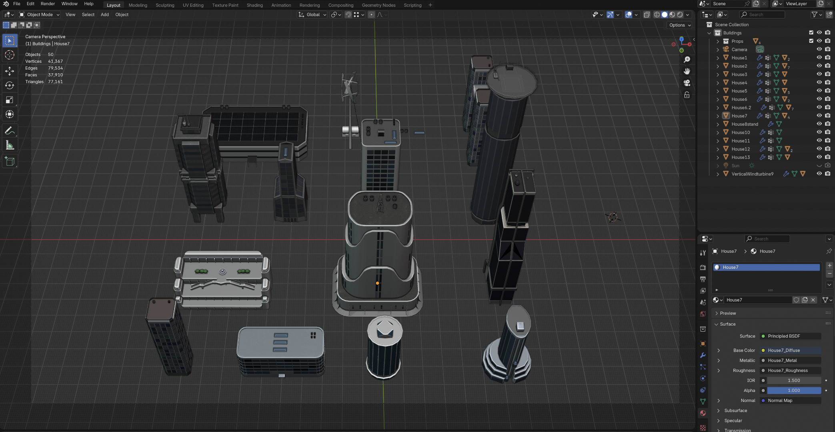Choose the Add Cube tool

pos(10,162)
